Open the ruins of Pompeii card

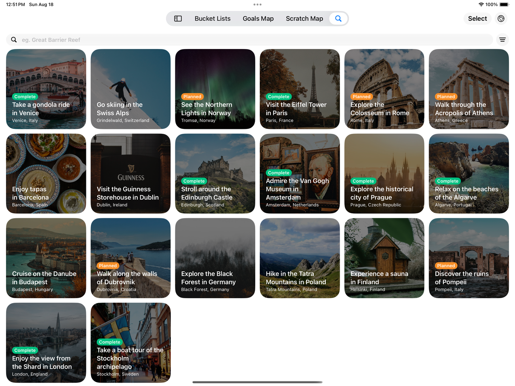[x=469, y=258]
